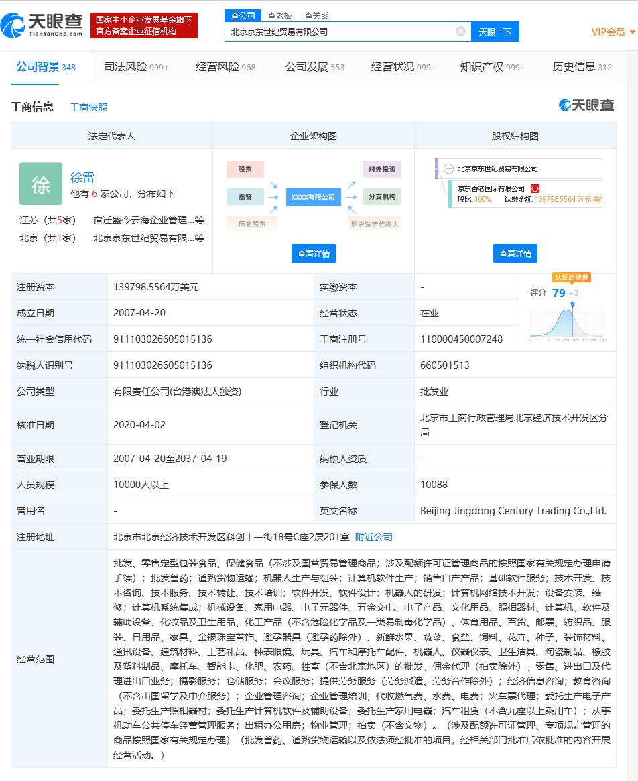The width and height of the screenshot is (638, 781).
Task: Click the 股东 box in structure diagram
Action: [245, 170]
